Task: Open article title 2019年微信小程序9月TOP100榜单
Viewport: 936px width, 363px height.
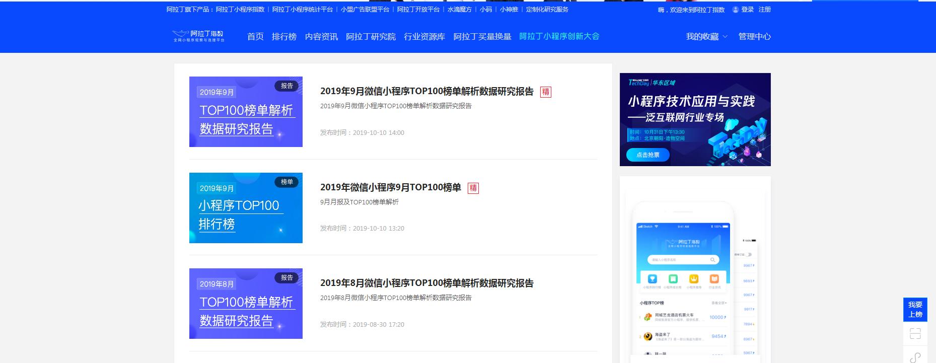Action: pos(391,188)
